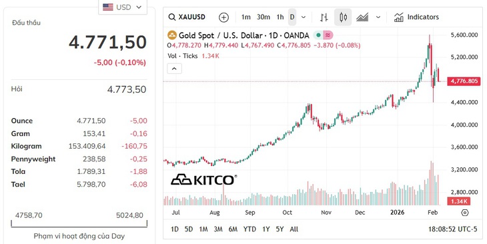Click the Kitco logo on chart
The height and width of the screenshot is (244, 487).
click(203, 180)
